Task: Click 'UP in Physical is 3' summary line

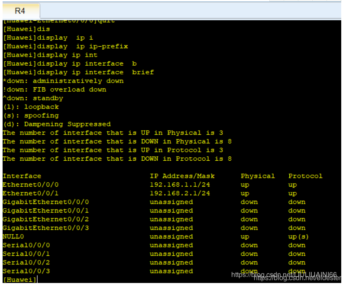Action: tap(113, 133)
